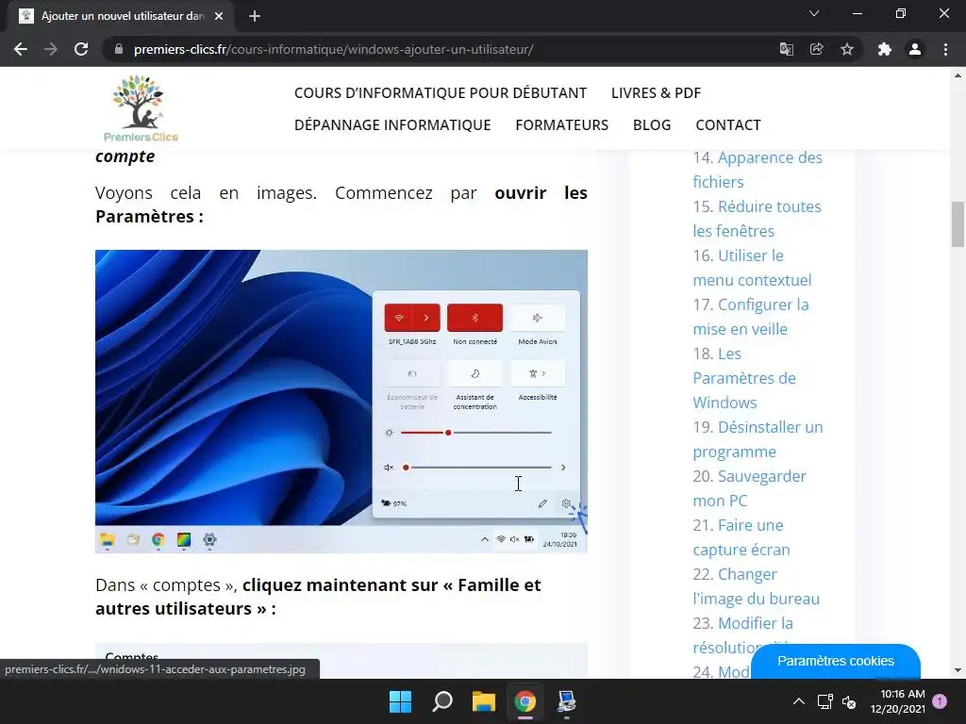
Task: Open the muted volume tray icon
Action: click(x=849, y=701)
